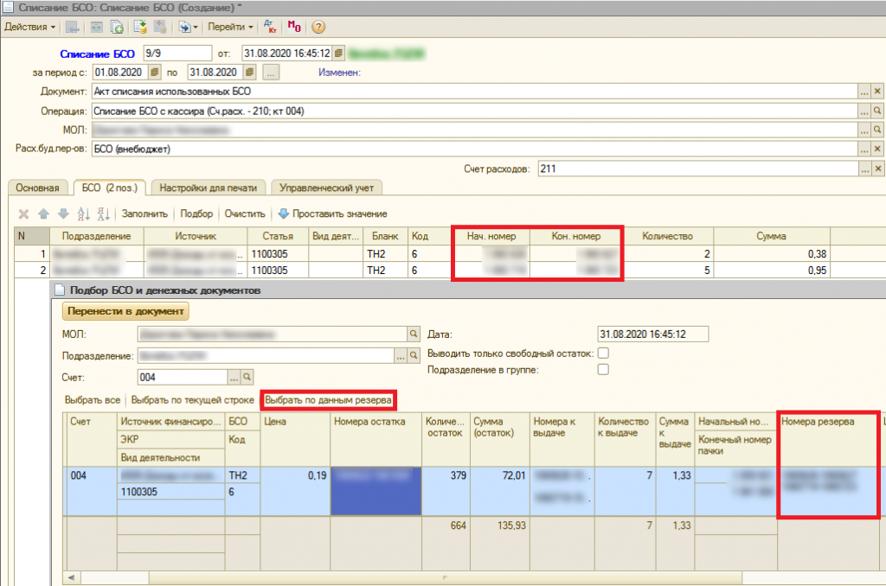Open selection list for Счет 004 field
This screenshot has width=886, height=586.
[234, 377]
